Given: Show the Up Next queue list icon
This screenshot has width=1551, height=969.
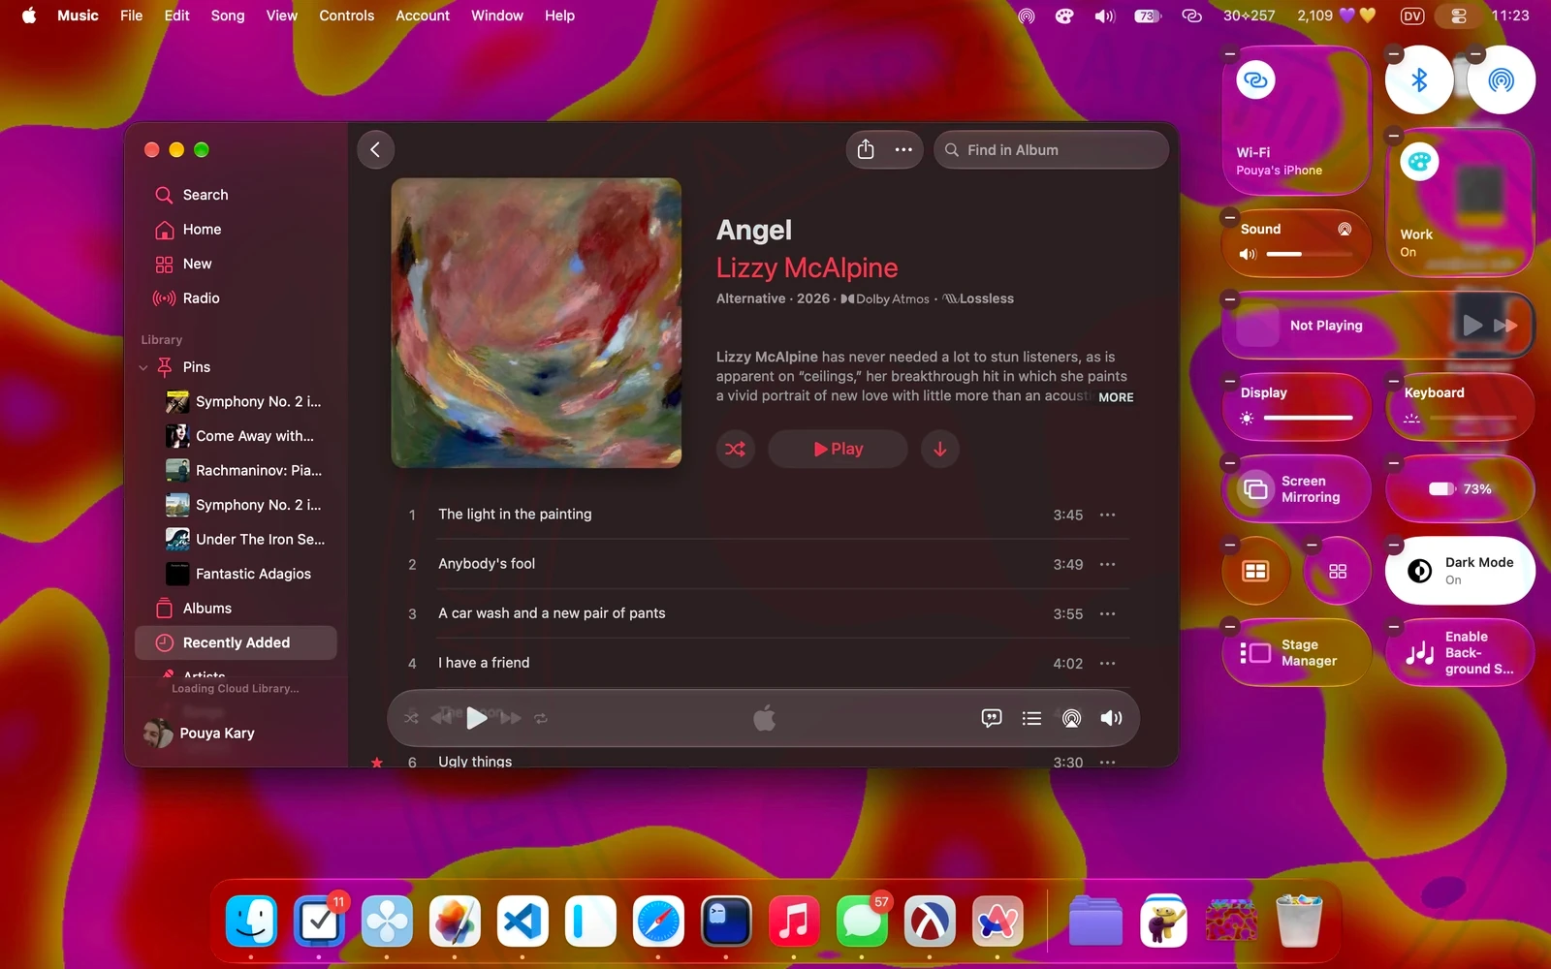Looking at the screenshot, I should point(1031,718).
